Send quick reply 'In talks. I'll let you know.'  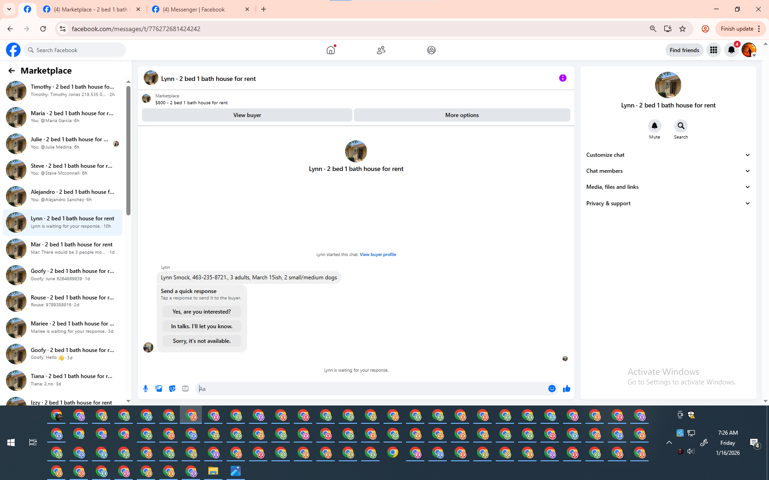202,326
